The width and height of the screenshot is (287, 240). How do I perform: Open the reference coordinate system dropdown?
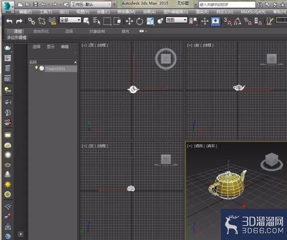click(x=176, y=20)
